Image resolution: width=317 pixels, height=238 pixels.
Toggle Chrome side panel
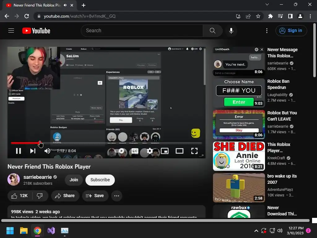pos(290,16)
